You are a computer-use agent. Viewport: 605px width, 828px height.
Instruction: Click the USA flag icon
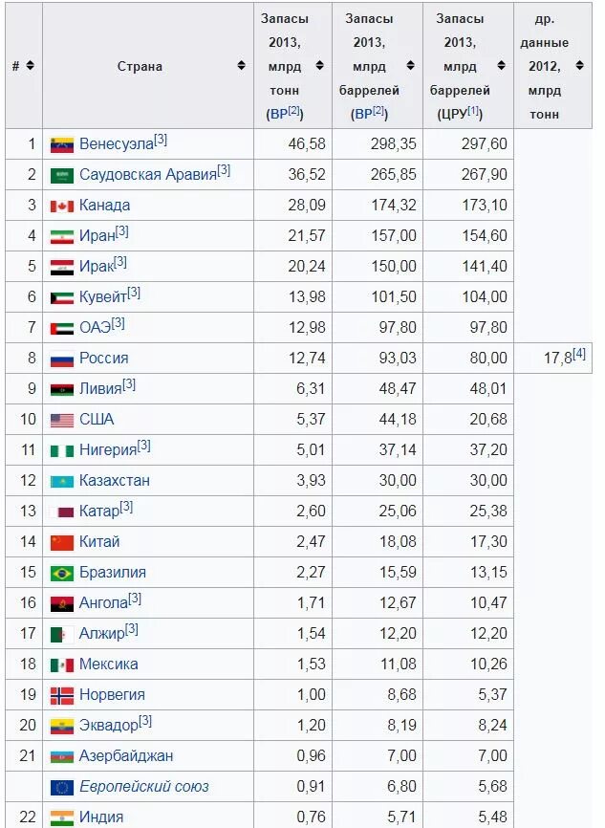62,421
